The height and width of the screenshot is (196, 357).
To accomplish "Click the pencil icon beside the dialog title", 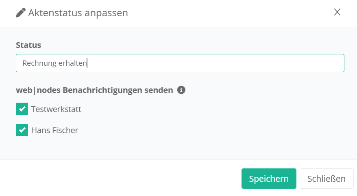I will pyautogui.click(x=20, y=13).
